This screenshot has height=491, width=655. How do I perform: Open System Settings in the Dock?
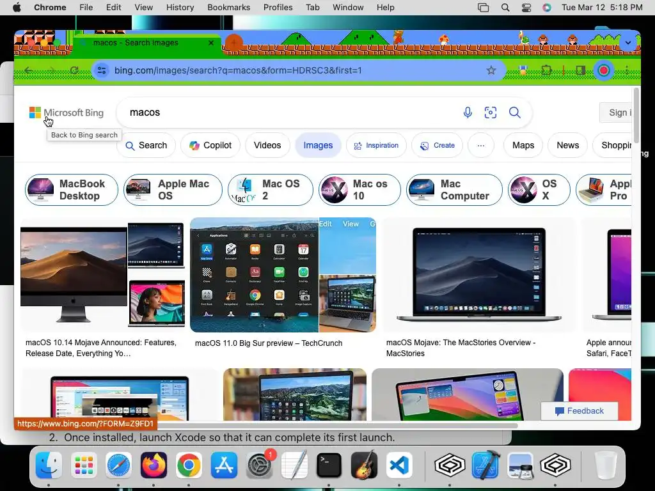pyautogui.click(x=259, y=465)
